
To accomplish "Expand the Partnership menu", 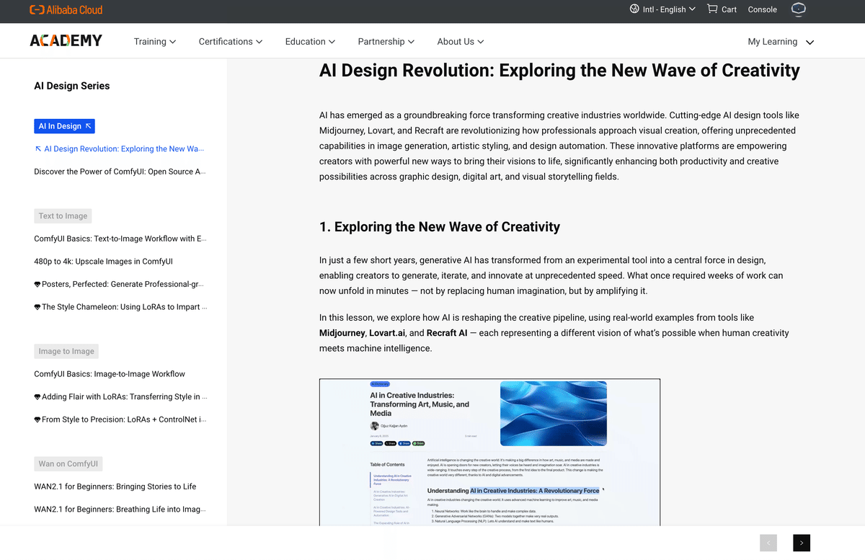I will 386,42.
